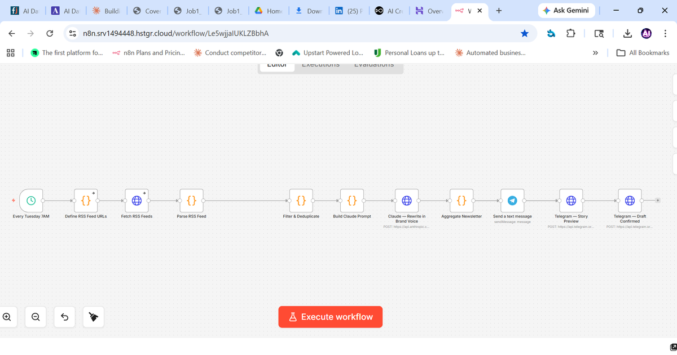Switch to the Cover browser tab
This screenshot has width=677, height=355.
tap(147, 10)
